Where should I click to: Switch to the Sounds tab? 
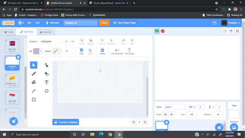pyautogui.click(x=45, y=32)
